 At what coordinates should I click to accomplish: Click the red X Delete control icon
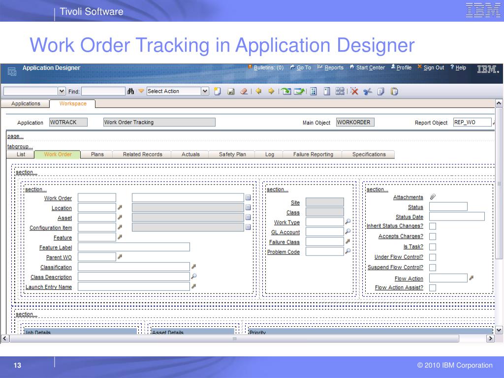[x=354, y=92]
